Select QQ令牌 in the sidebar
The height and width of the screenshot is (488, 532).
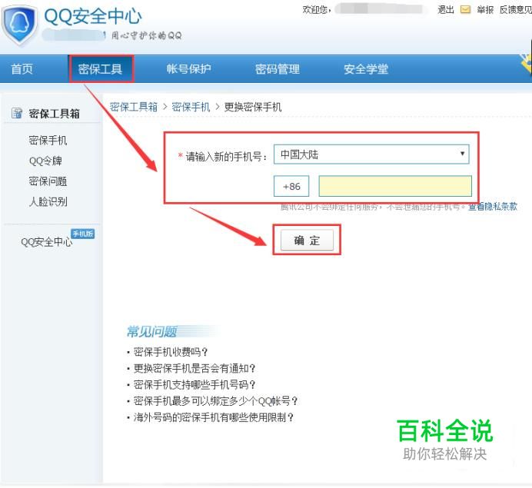tap(45, 161)
